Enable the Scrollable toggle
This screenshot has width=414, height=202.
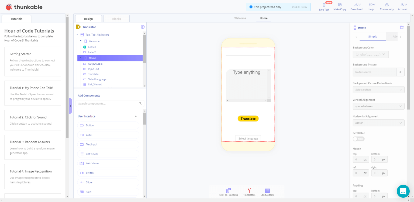[358, 139]
